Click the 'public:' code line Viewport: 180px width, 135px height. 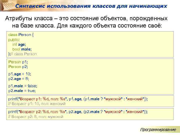pyautogui.click(x=14, y=40)
